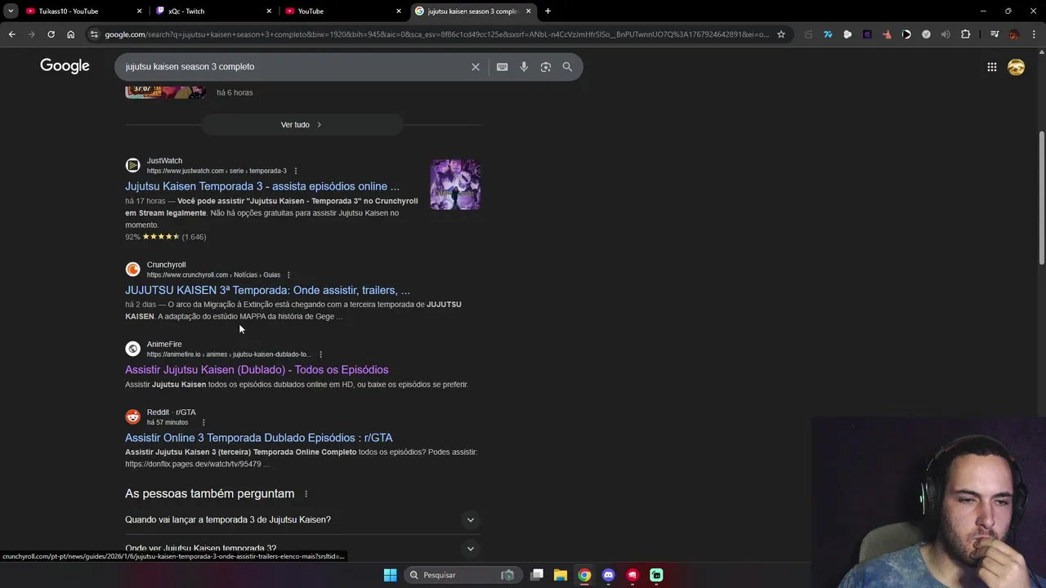Open the Extensions puzzle-piece menu
The width and height of the screenshot is (1046, 588).
(x=966, y=34)
